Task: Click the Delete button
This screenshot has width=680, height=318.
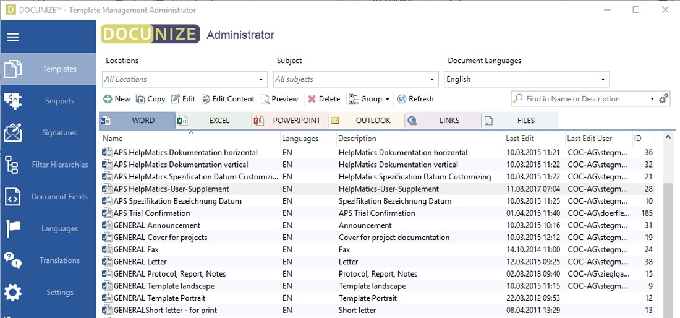Action: click(324, 99)
